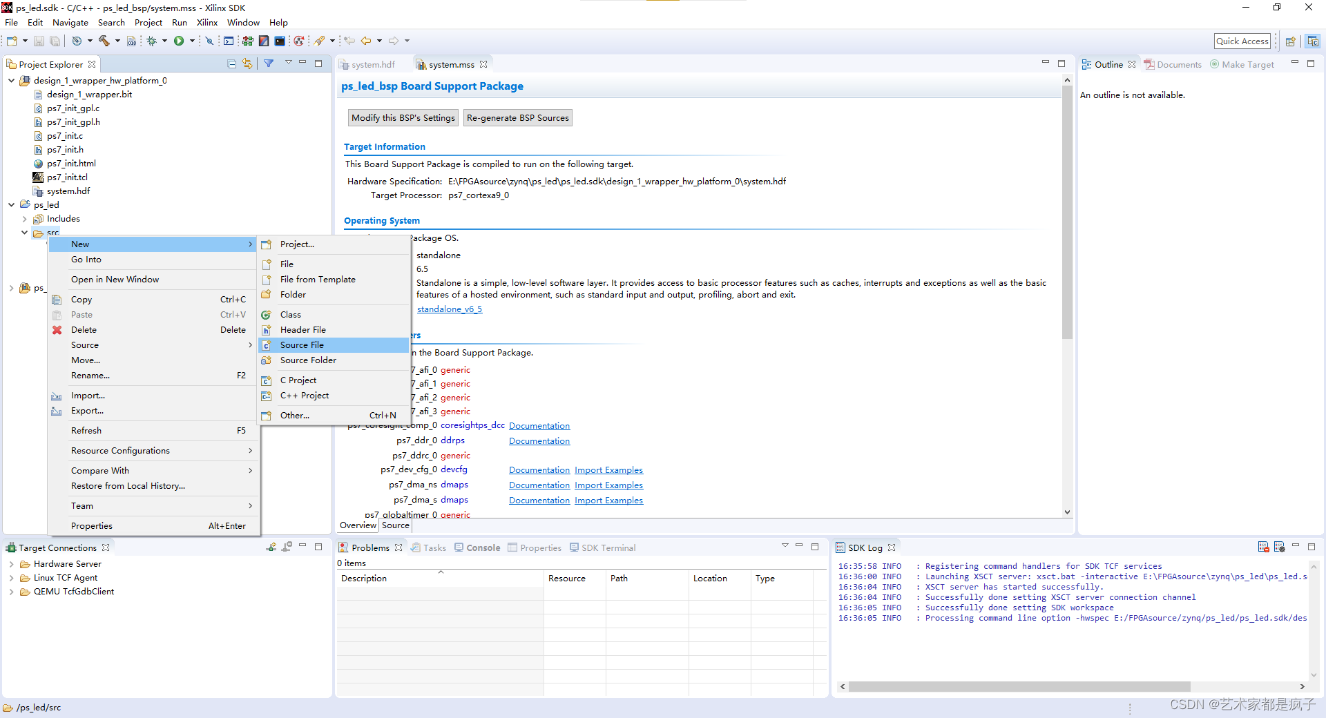Screen dimensions: 1326x718
Task: Open the Debug dropdown arrow
Action: click(x=164, y=41)
